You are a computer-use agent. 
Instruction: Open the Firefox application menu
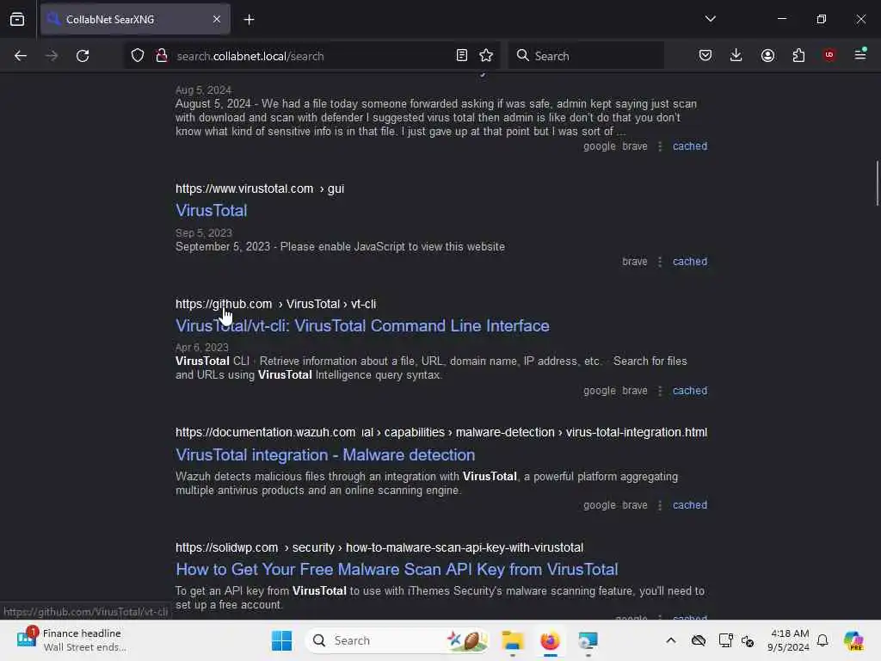(860, 54)
